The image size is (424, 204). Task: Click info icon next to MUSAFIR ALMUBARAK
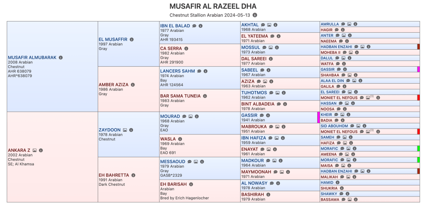61,58
